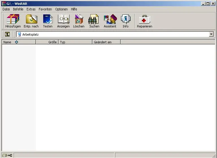Click the Arbeitsplatz computer icon in address bar
Screen dimensions: 217x158
(19, 34)
